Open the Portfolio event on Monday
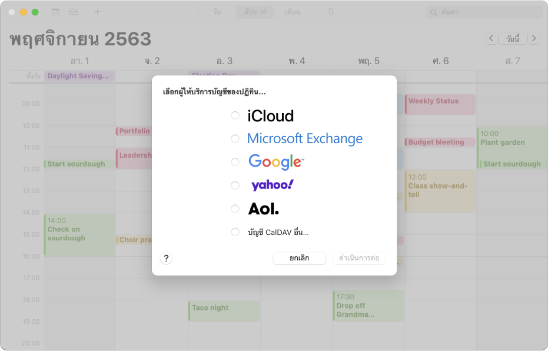This screenshot has height=351, width=548. click(x=134, y=131)
